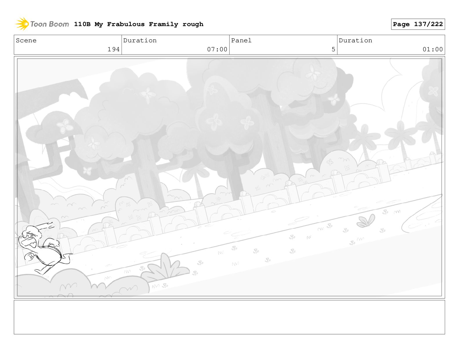Viewport: 459px width, 355px height.
Task: Click the storyboard panel image
Action: tap(229, 177)
